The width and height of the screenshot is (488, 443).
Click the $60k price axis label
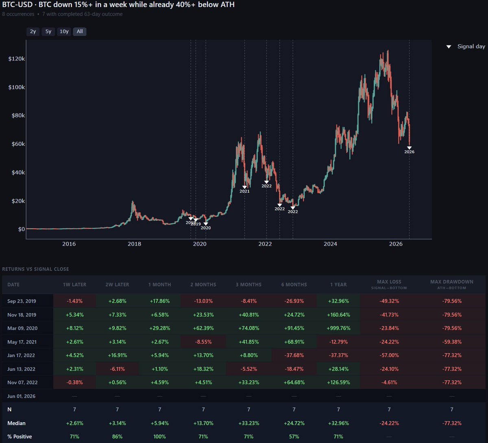click(18, 144)
